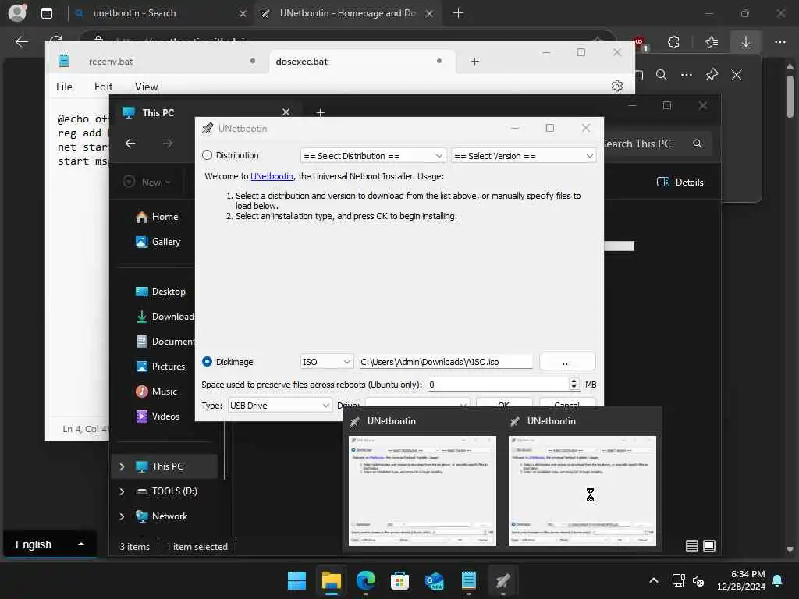Open File Explorer from the taskbar
Image resolution: width=799 pixels, height=599 pixels.
331,580
